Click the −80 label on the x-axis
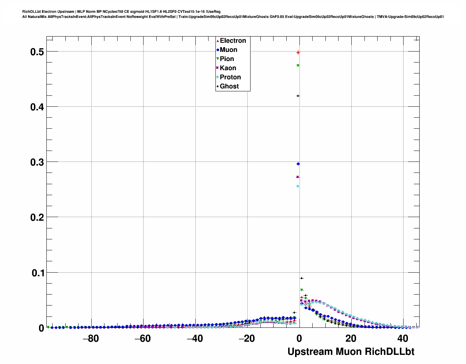 [91, 338]
